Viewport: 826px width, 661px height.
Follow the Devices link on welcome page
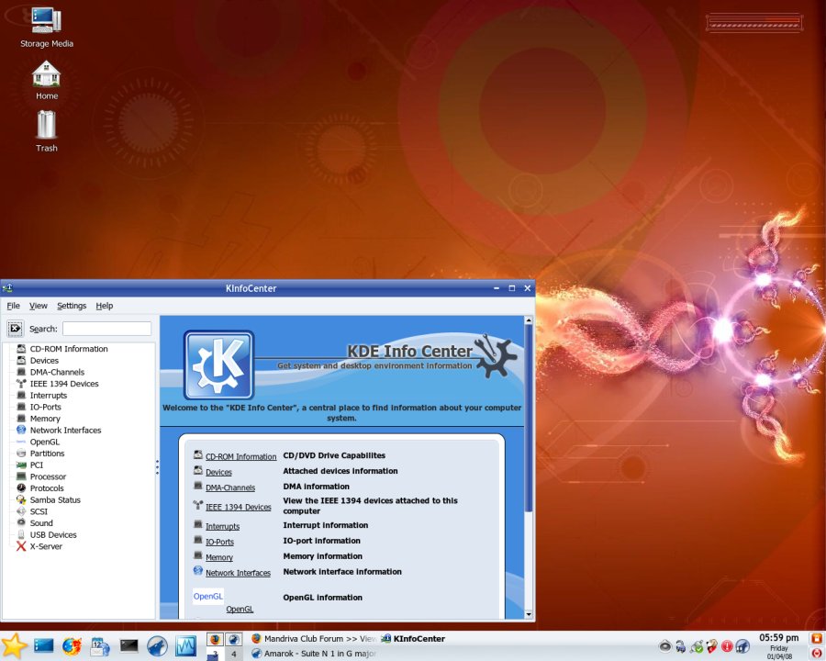click(x=218, y=472)
